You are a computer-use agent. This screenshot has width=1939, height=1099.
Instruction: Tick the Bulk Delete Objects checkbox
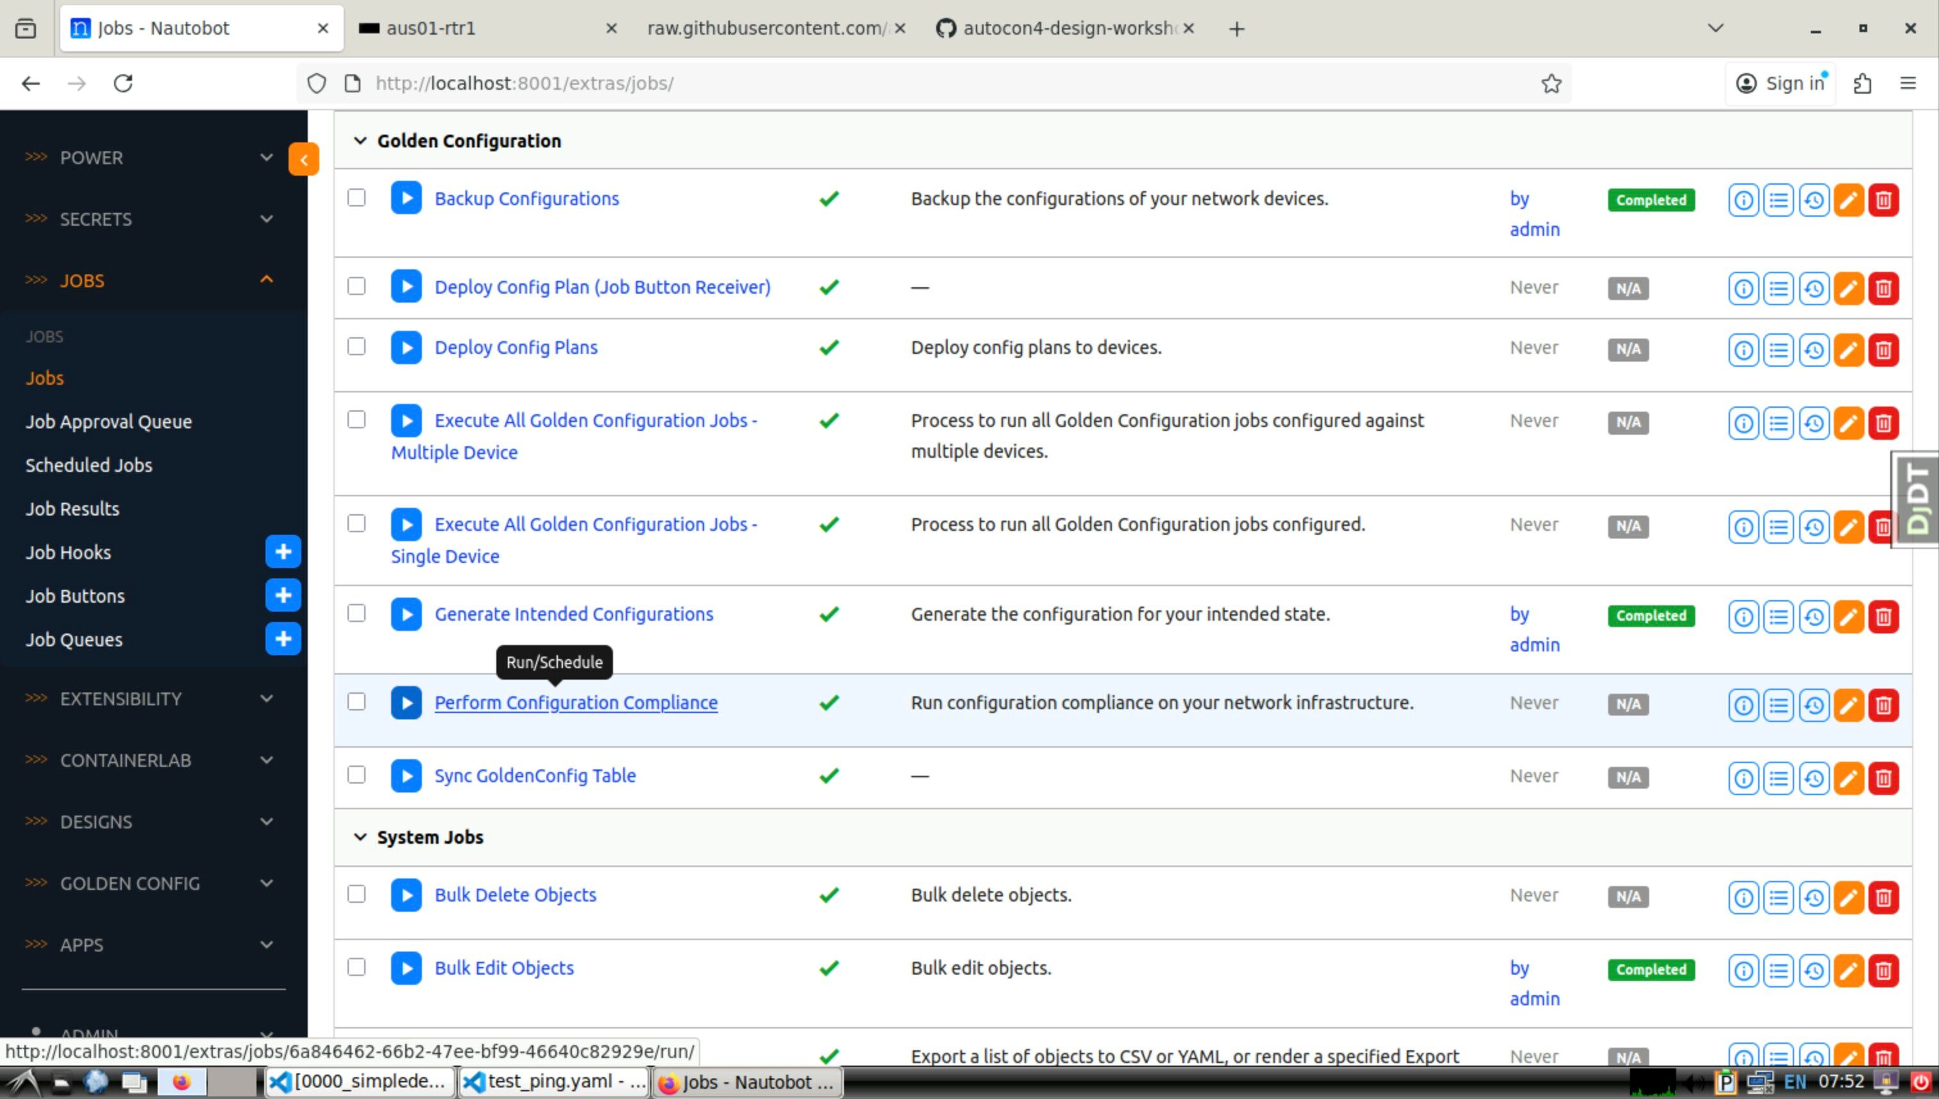tap(357, 894)
